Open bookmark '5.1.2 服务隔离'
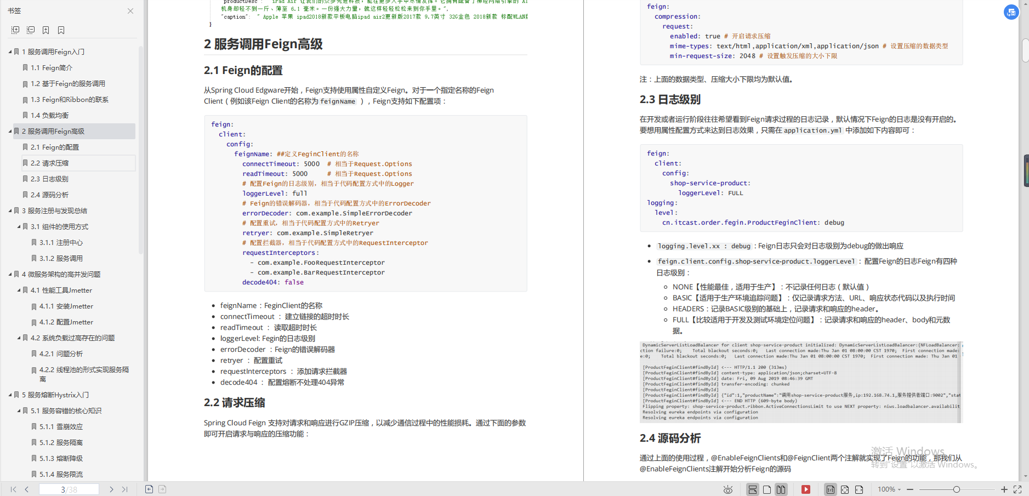The image size is (1029, 496). (x=61, y=442)
